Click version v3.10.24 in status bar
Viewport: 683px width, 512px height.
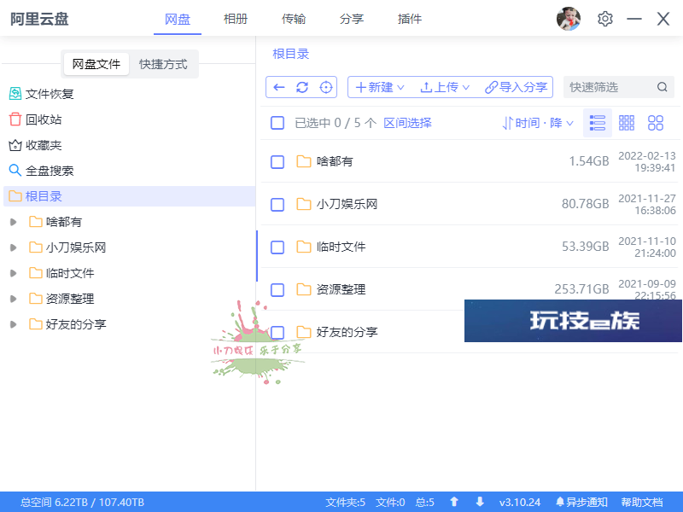pos(520,502)
